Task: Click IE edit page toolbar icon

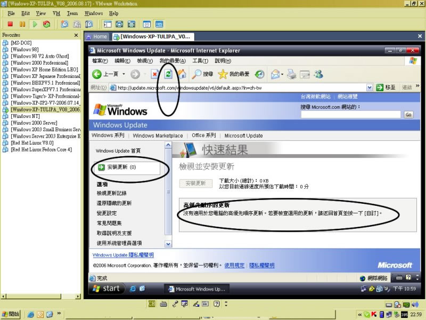Action: point(305,74)
